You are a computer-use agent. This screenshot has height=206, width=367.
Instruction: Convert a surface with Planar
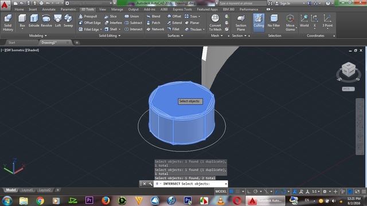coord(192,23)
